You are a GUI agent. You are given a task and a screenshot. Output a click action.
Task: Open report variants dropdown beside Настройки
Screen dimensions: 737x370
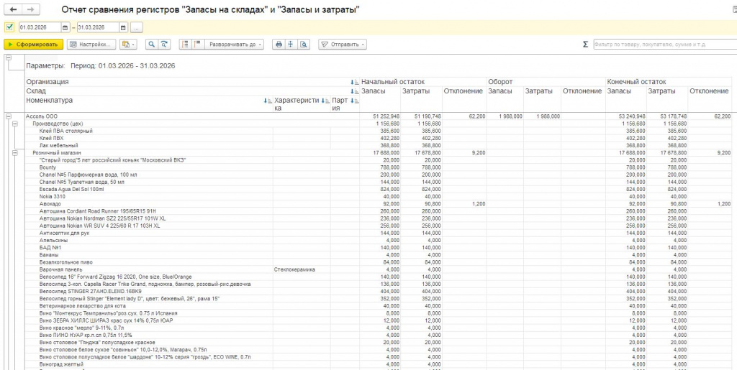129,45
